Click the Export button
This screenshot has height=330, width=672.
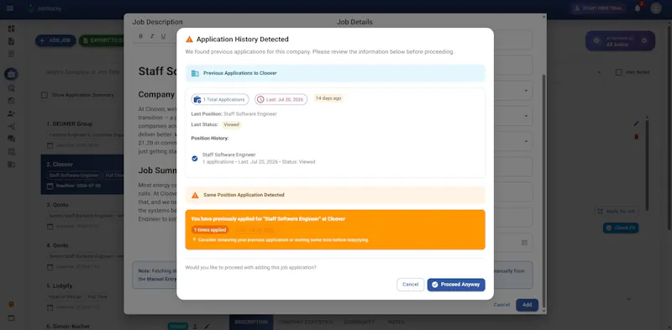click(102, 40)
